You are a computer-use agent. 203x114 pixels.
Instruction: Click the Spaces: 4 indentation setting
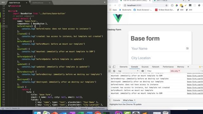click(x=84, y=108)
